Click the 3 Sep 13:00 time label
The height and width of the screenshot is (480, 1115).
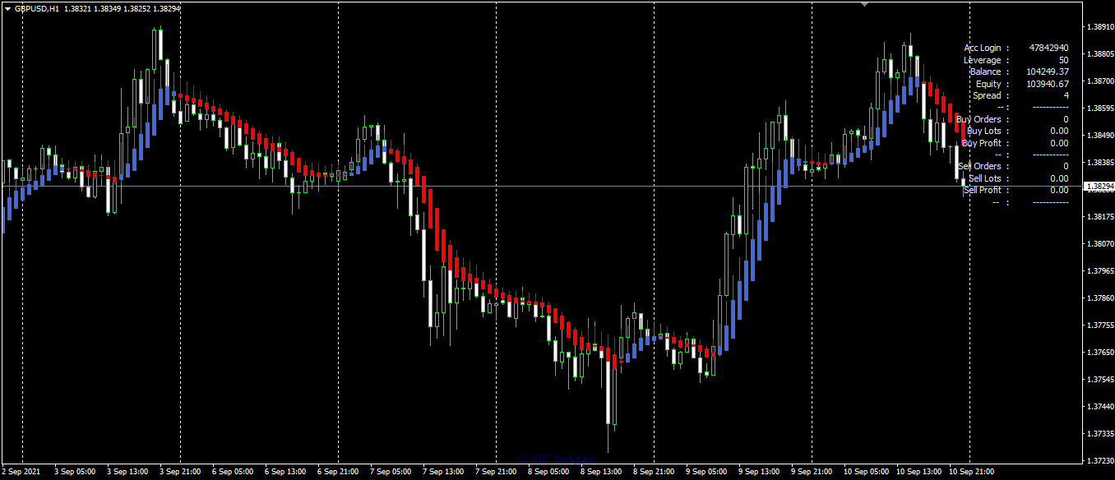(x=127, y=473)
